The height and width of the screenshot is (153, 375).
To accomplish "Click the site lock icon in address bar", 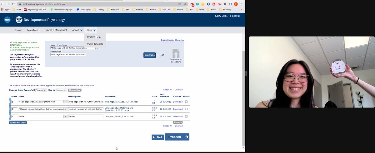I will pos(19,4).
